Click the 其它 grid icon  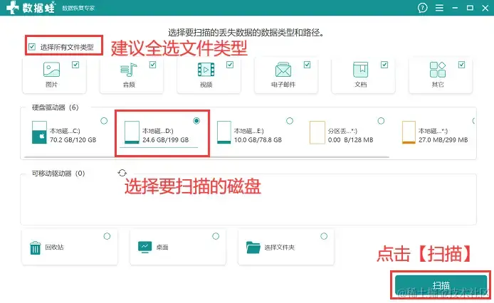438,70
